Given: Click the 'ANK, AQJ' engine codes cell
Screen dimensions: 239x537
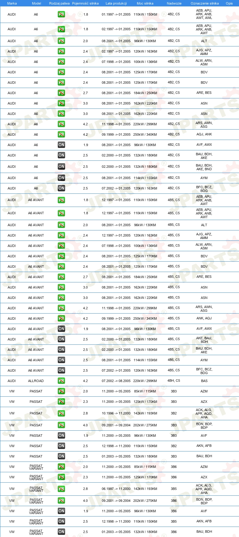Looking at the screenshot, I should coord(204,318).
